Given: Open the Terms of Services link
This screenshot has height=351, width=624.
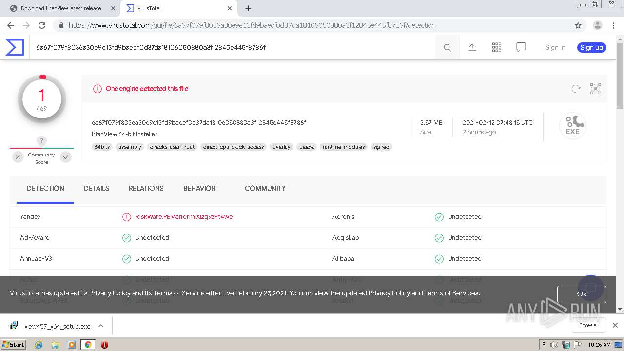Looking at the screenshot, I should tap(451, 293).
